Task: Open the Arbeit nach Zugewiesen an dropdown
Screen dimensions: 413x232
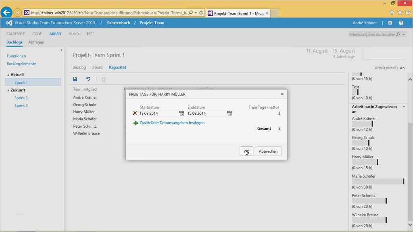Action: point(404,107)
